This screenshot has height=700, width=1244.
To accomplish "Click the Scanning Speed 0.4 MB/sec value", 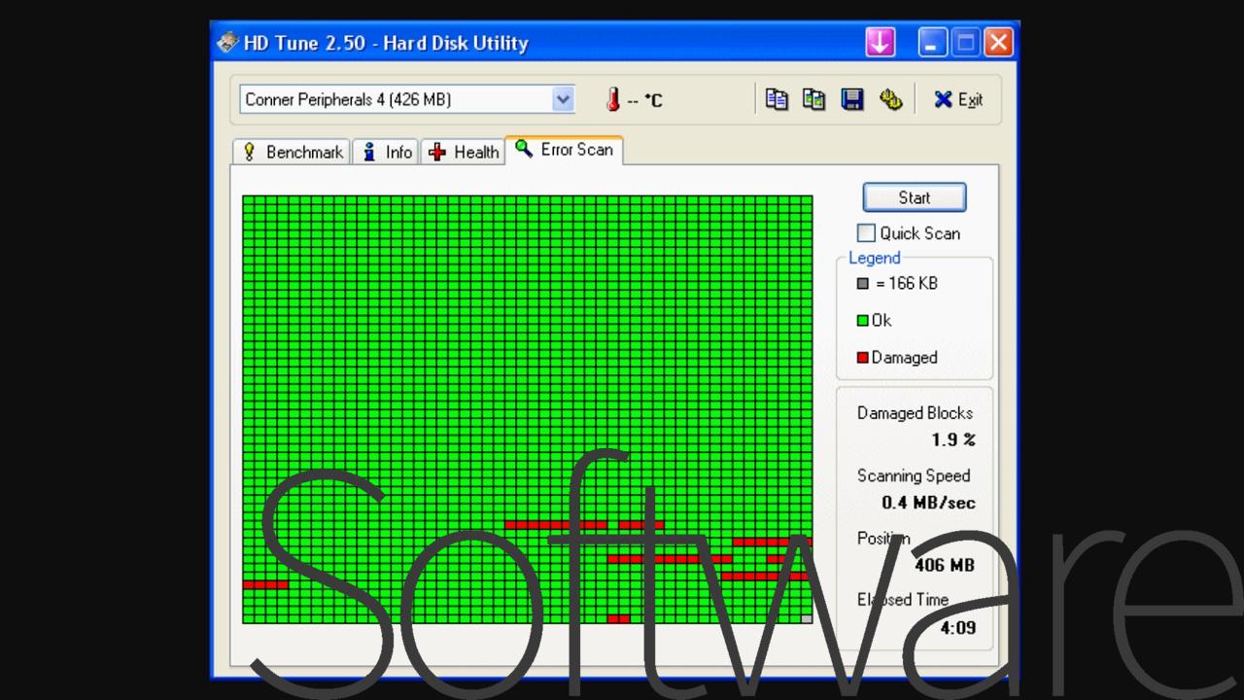I will (928, 503).
